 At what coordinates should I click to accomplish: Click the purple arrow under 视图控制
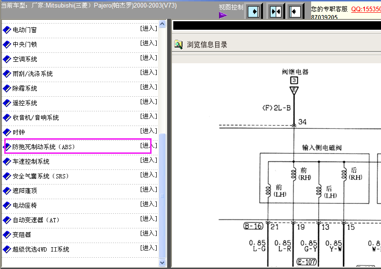223,15
